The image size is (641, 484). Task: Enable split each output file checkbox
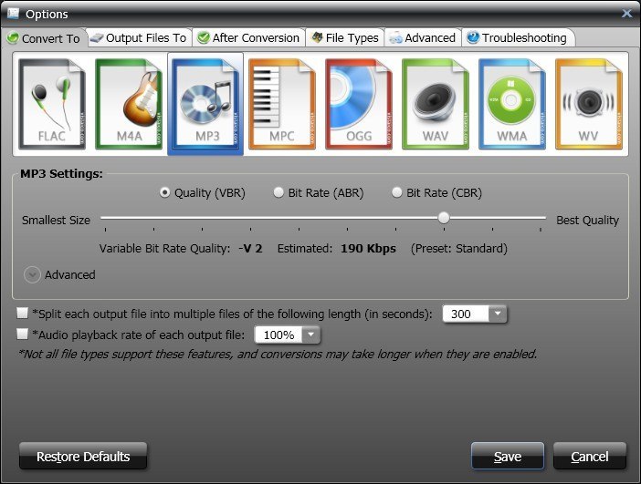(x=22, y=313)
